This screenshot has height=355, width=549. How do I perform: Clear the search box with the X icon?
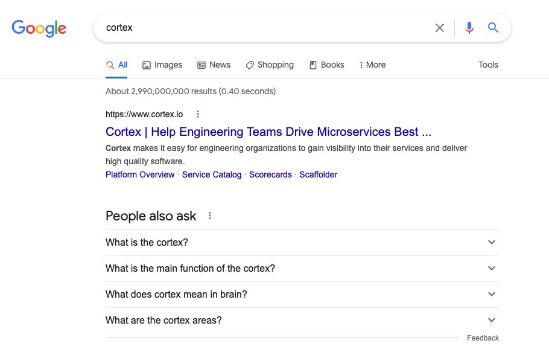(x=439, y=28)
